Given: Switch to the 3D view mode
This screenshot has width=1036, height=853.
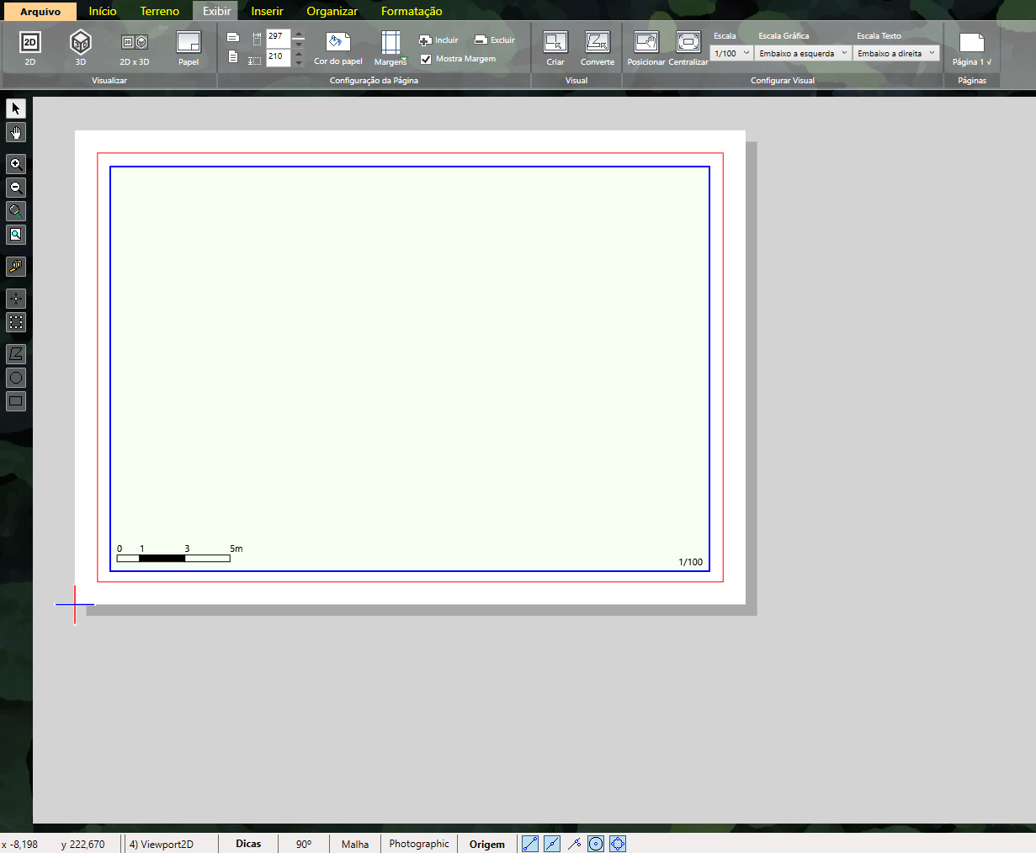Looking at the screenshot, I should pos(80,45).
